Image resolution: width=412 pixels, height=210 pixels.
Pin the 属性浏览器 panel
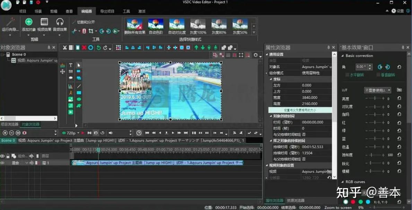point(328,47)
